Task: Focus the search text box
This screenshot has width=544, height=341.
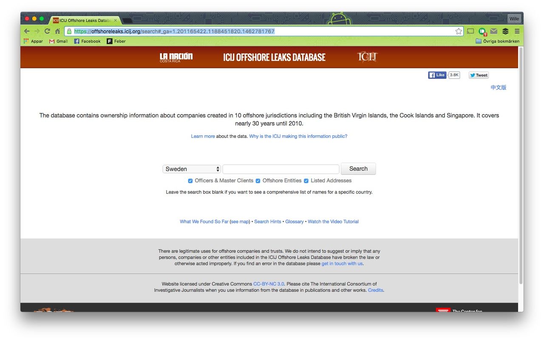Action: (280, 169)
